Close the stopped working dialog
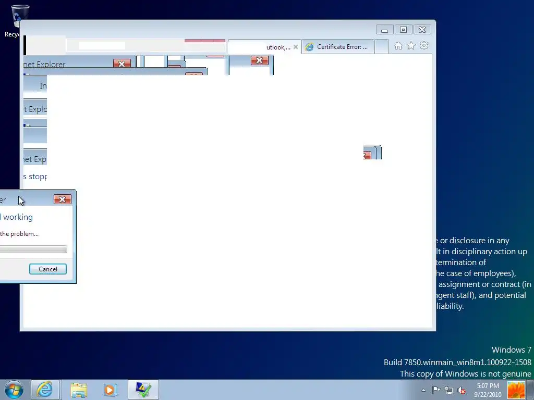This screenshot has width=534, height=400. pyautogui.click(x=63, y=199)
